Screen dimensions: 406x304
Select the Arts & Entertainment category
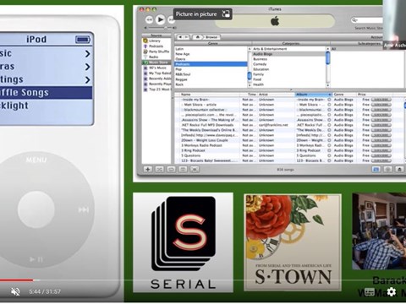(288, 49)
